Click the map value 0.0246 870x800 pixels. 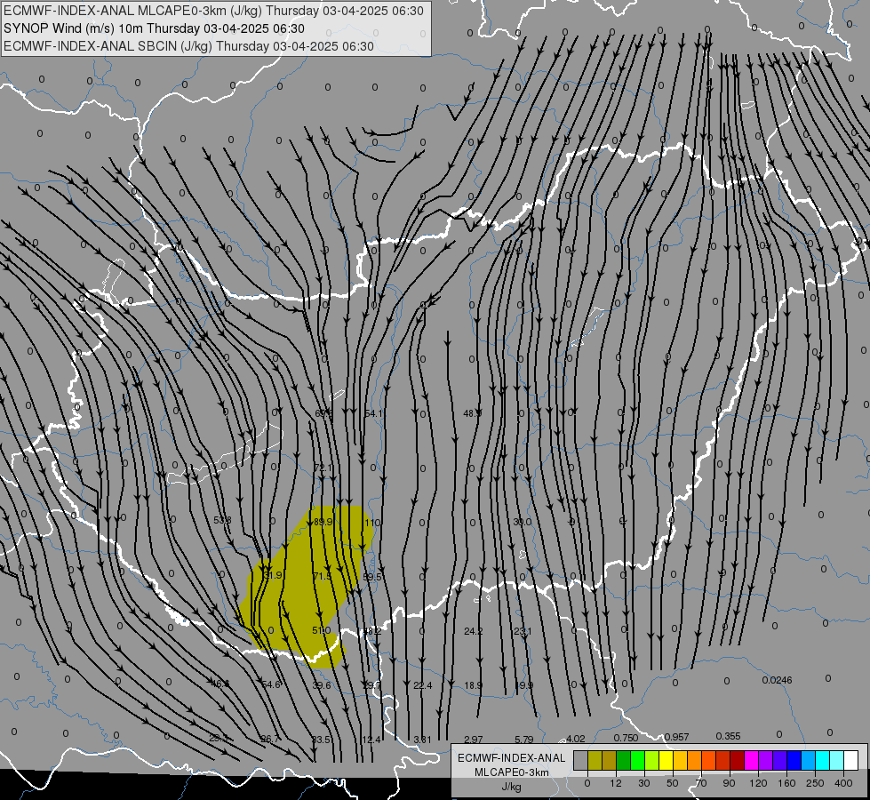(x=777, y=680)
